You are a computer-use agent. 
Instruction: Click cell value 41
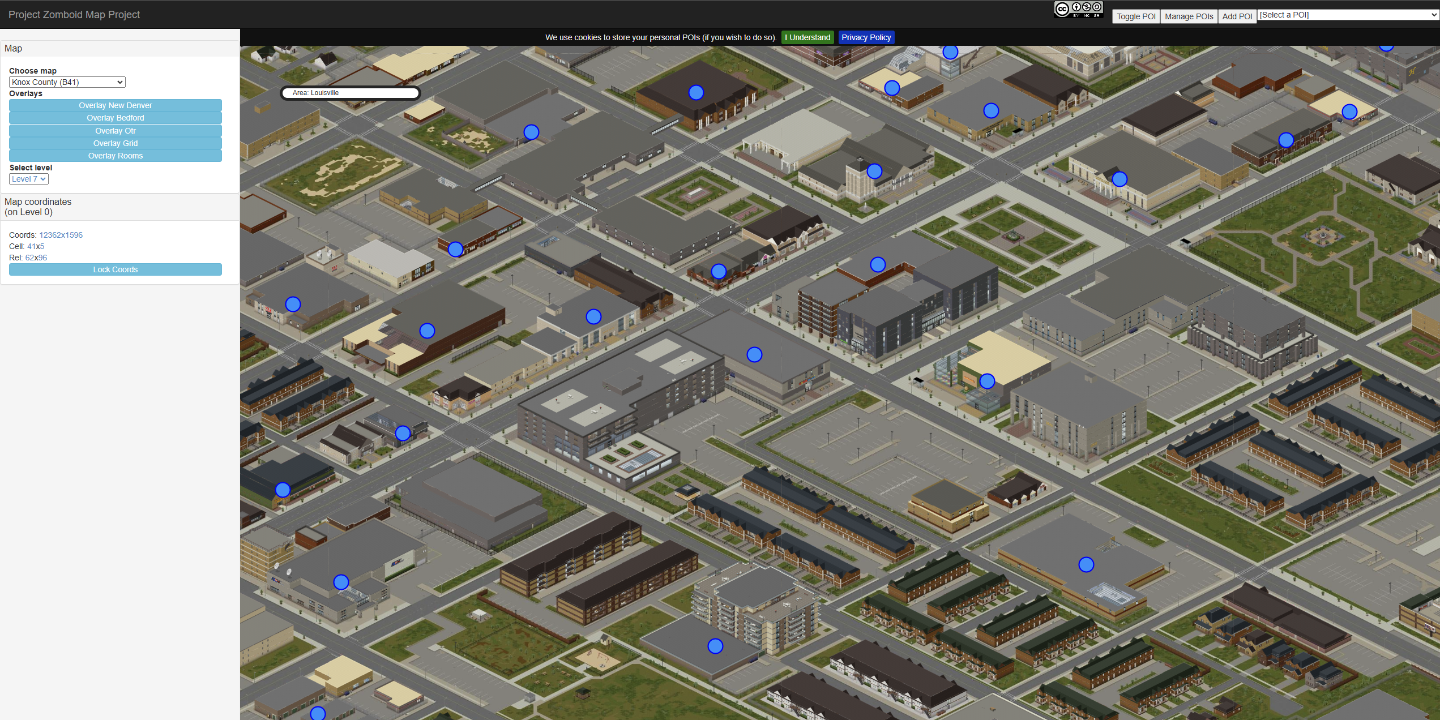31,246
